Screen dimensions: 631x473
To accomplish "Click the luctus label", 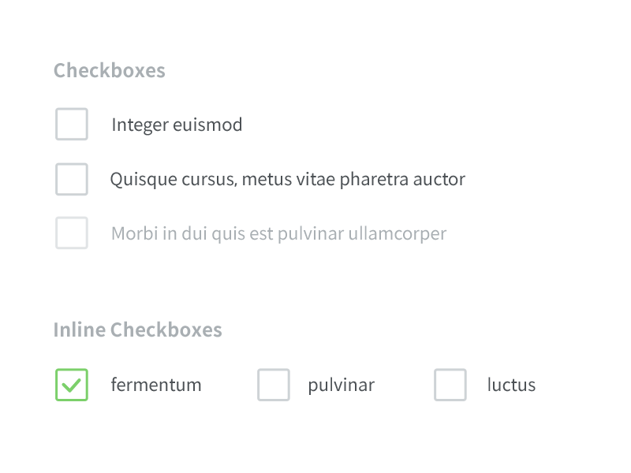I will 511,385.
